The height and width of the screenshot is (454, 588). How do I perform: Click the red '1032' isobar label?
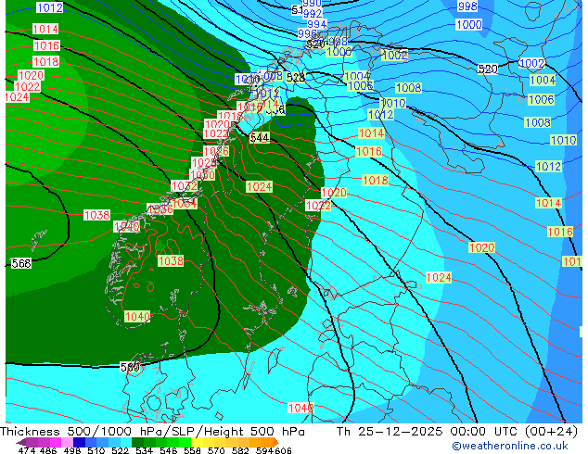tap(185, 186)
